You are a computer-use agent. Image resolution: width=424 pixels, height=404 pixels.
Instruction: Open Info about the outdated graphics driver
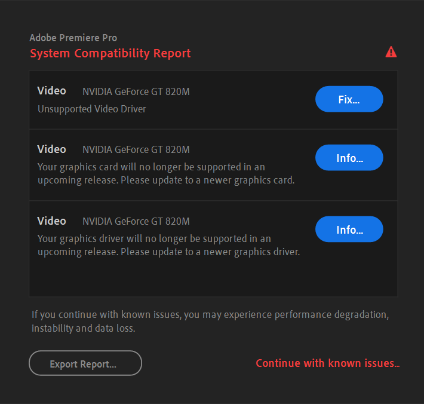click(x=349, y=229)
